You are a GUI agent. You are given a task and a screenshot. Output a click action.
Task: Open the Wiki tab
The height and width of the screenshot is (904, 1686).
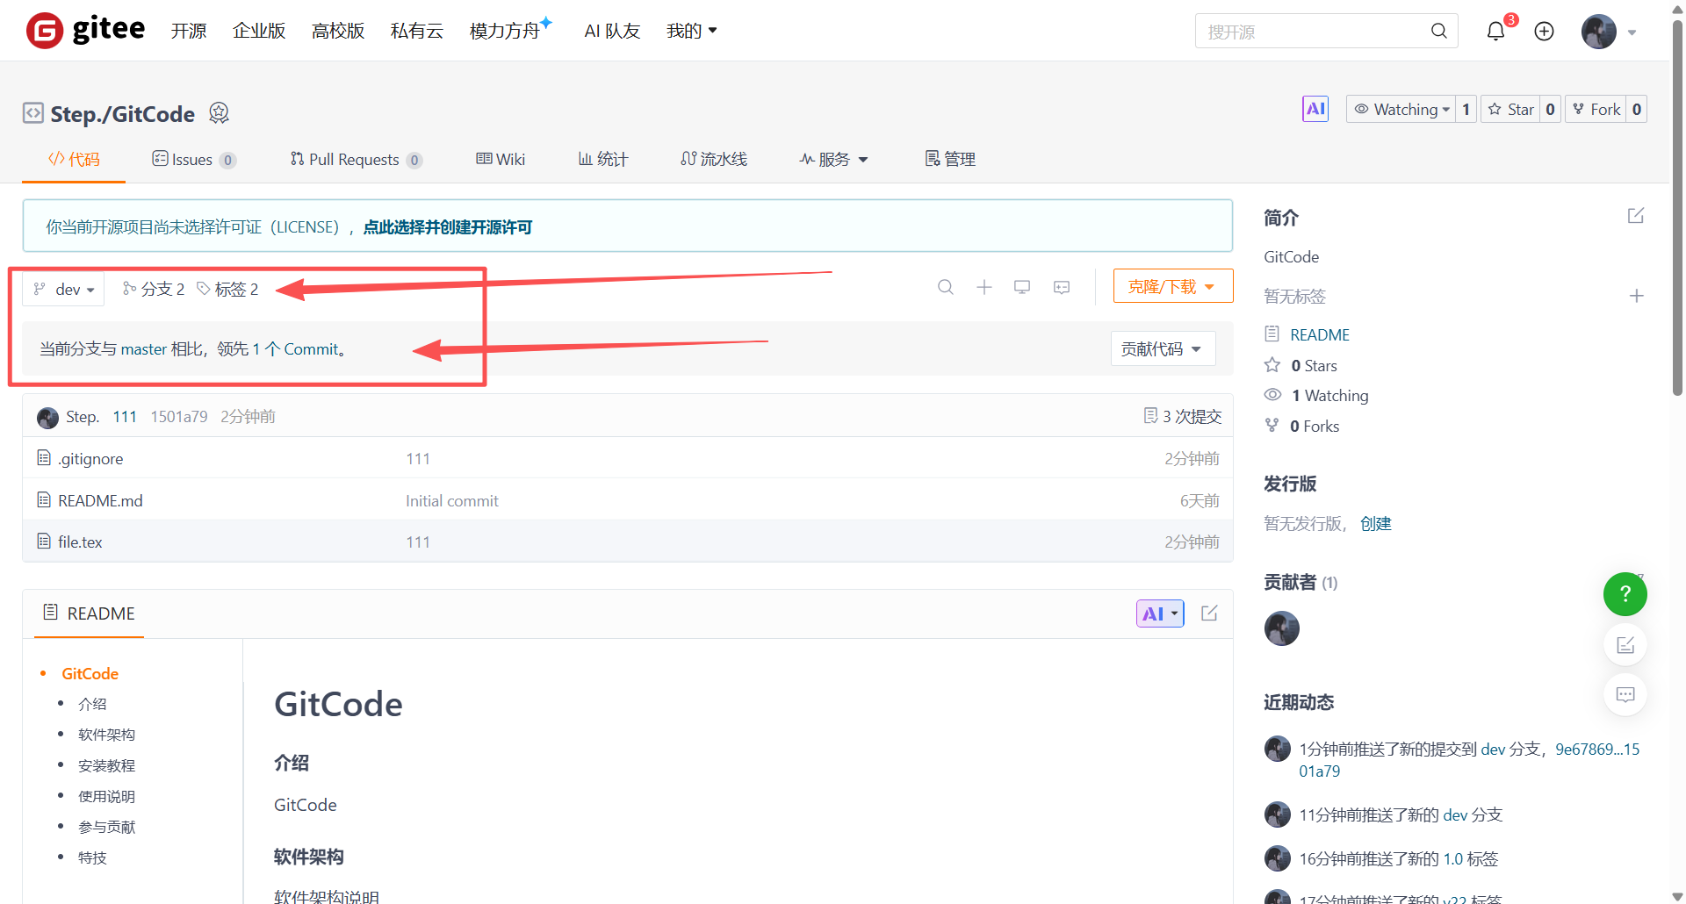point(501,159)
